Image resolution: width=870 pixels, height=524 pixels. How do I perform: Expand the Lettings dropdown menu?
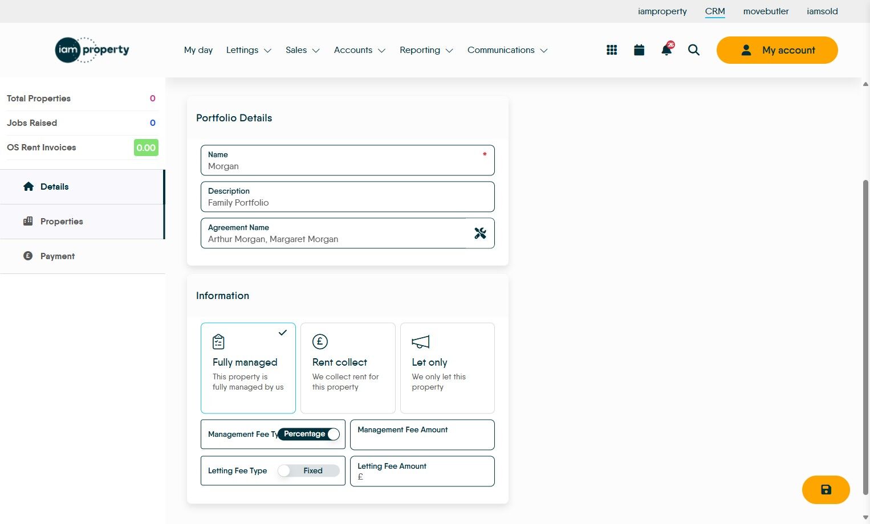tap(249, 50)
